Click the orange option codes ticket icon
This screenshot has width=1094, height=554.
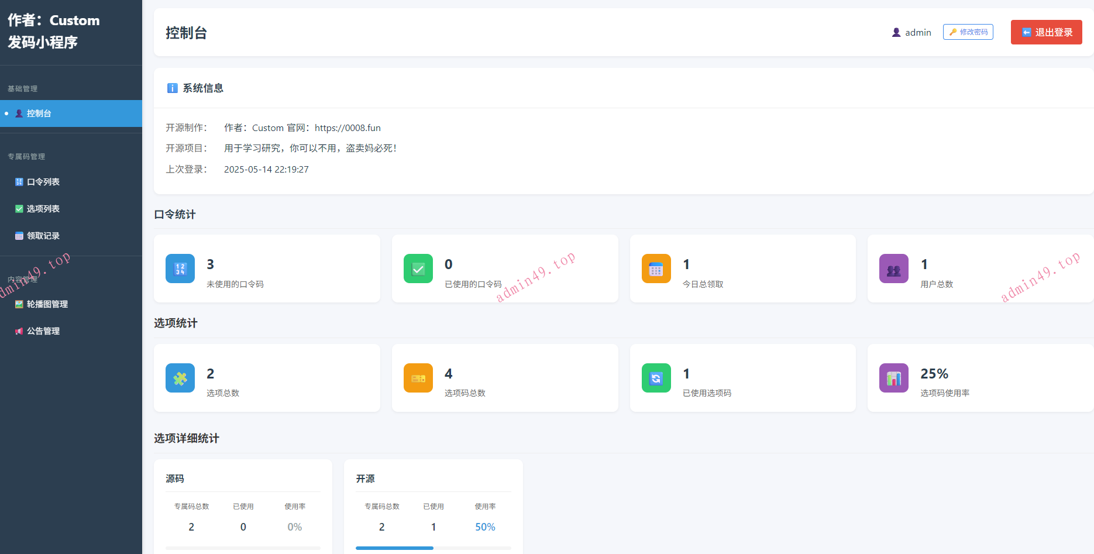coord(418,378)
